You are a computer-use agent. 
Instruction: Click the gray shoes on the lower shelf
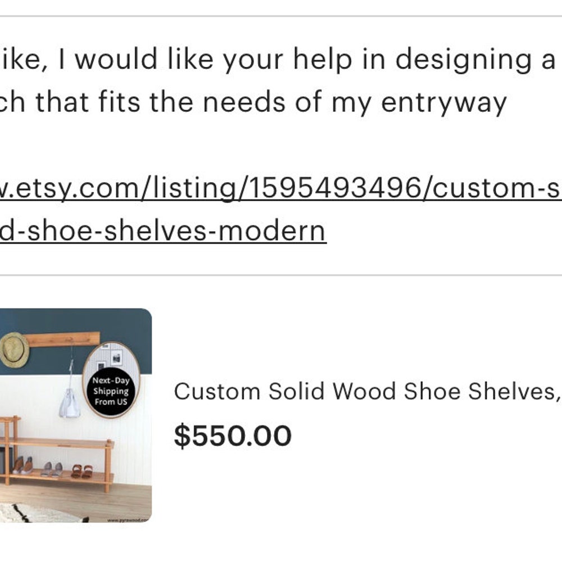point(51,469)
